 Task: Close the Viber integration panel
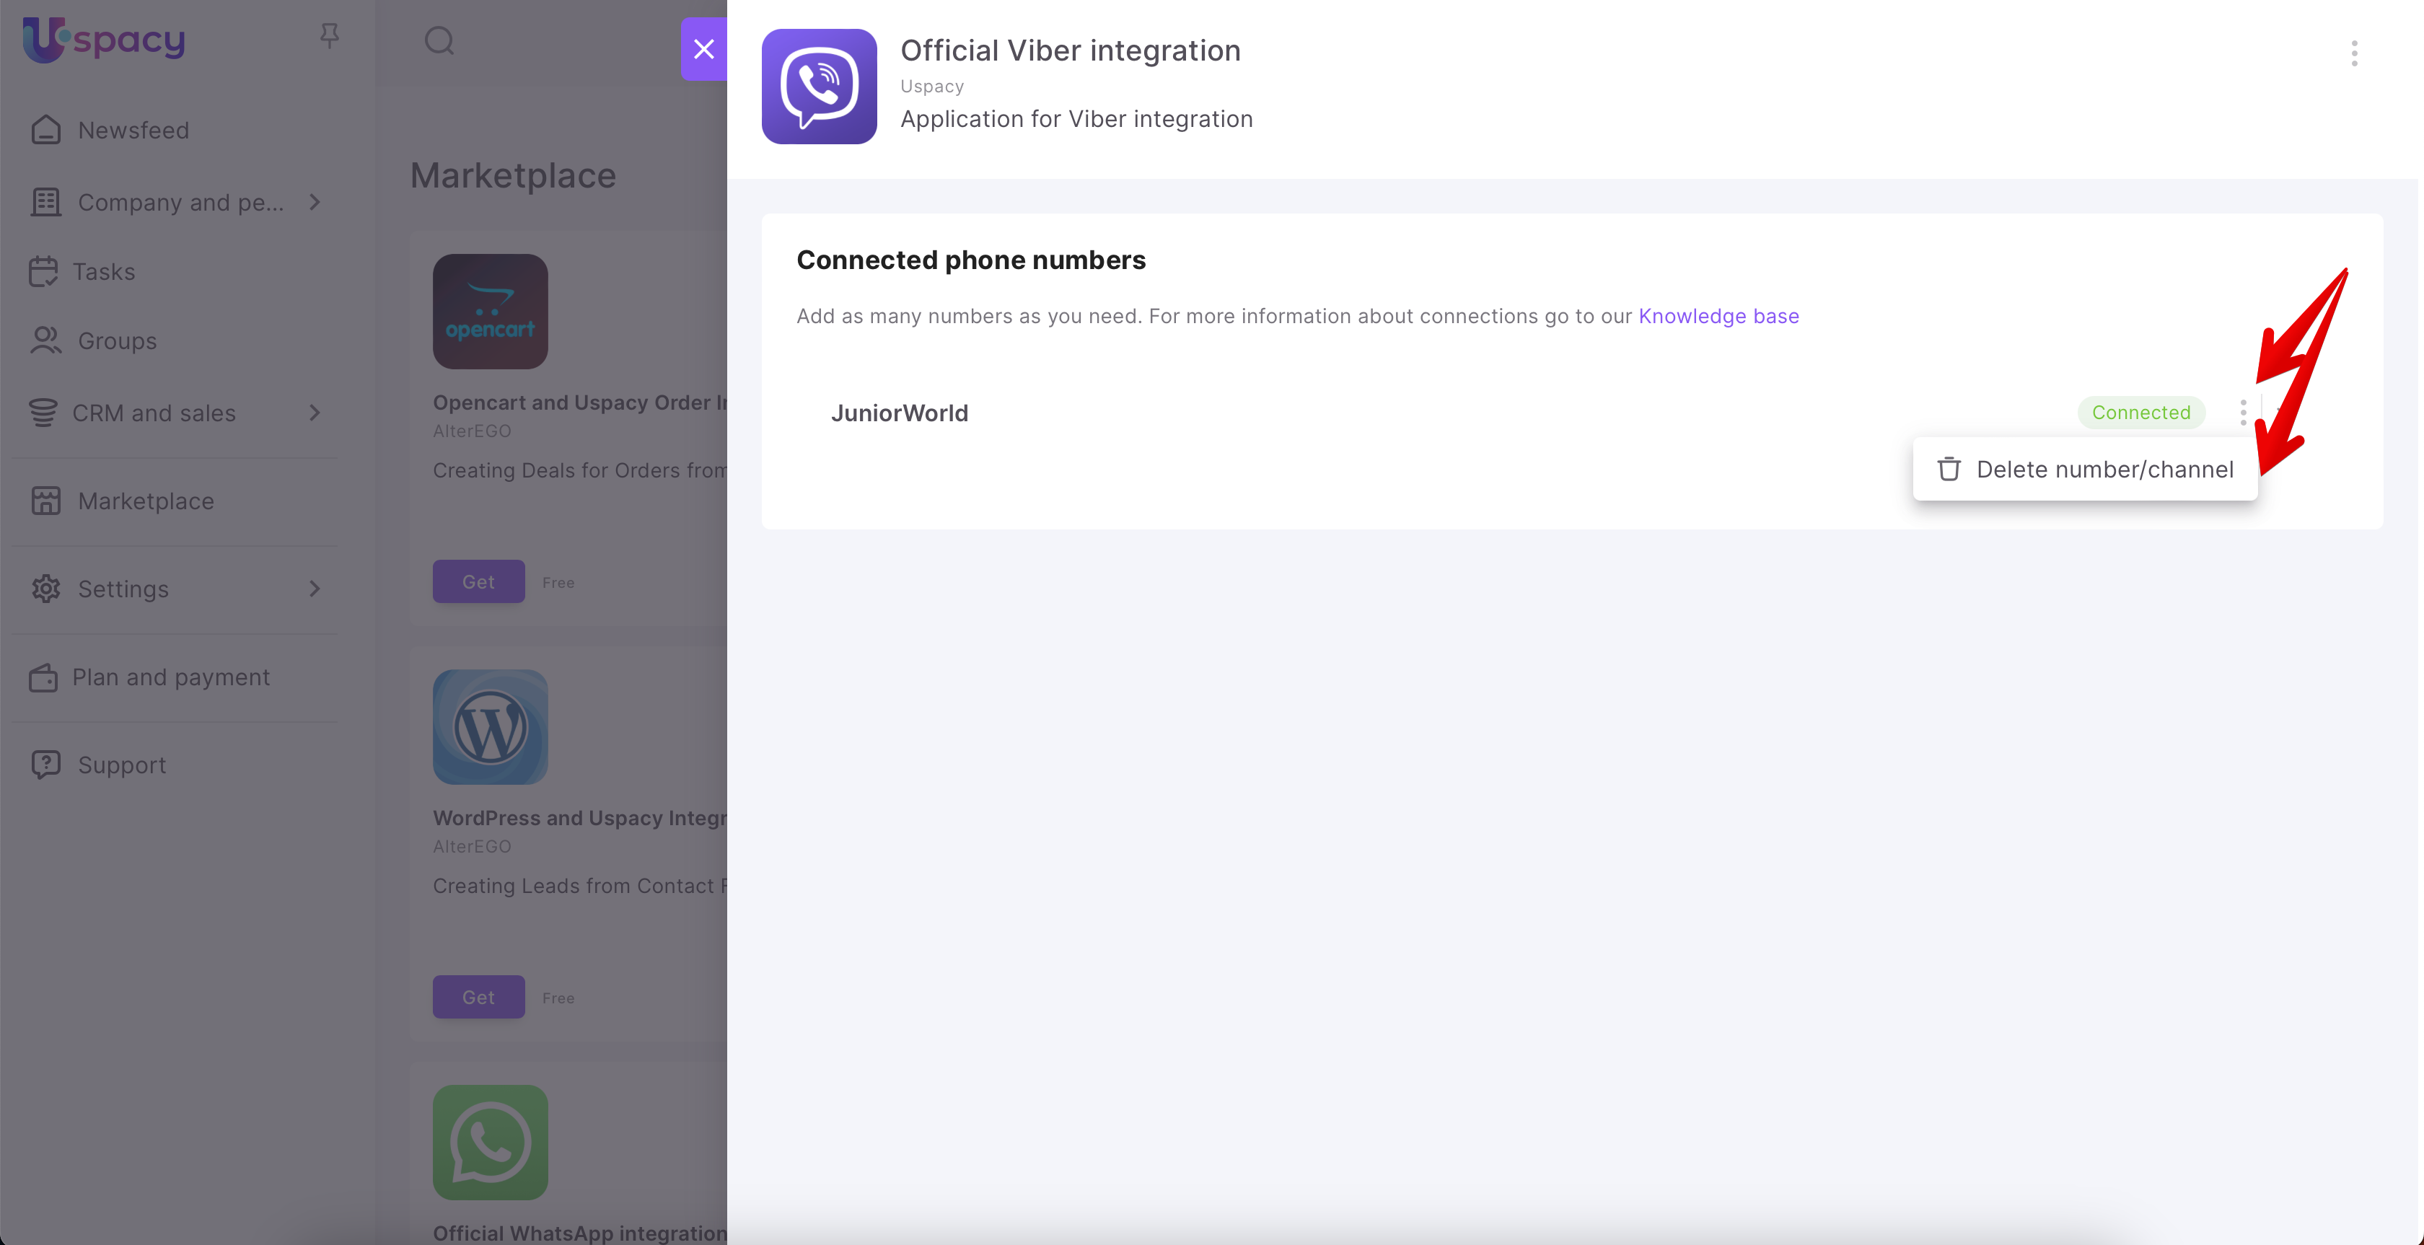pyautogui.click(x=704, y=49)
